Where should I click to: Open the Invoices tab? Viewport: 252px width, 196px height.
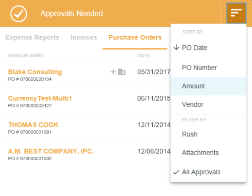click(84, 37)
